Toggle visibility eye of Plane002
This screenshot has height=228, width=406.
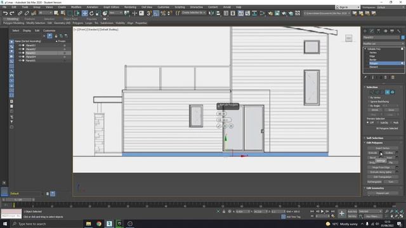[x=20, y=49]
